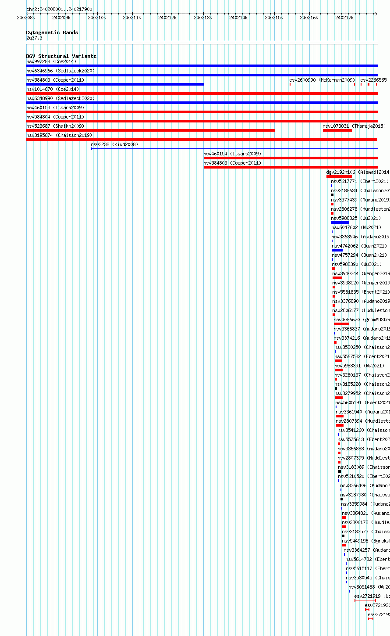Select the nsv5988391 (Wu2021) label
Screen dimensions: 390x636
click(x=359, y=366)
